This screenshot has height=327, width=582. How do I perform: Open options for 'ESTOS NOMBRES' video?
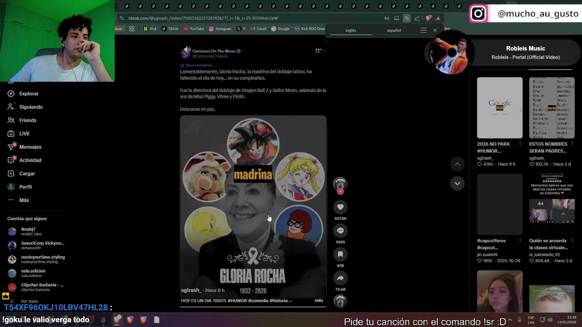[x=572, y=144]
